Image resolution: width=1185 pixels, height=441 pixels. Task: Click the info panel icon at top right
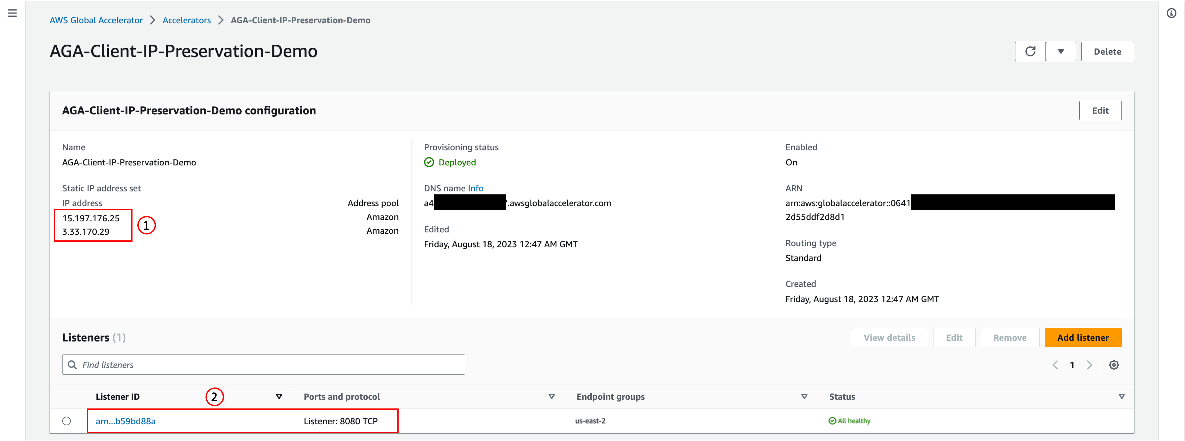coord(1171,13)
